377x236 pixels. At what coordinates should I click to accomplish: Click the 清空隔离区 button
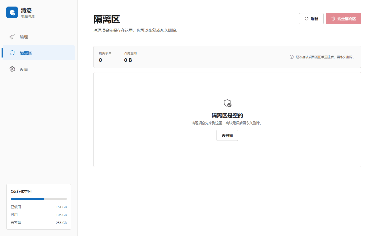pos(343,19)
